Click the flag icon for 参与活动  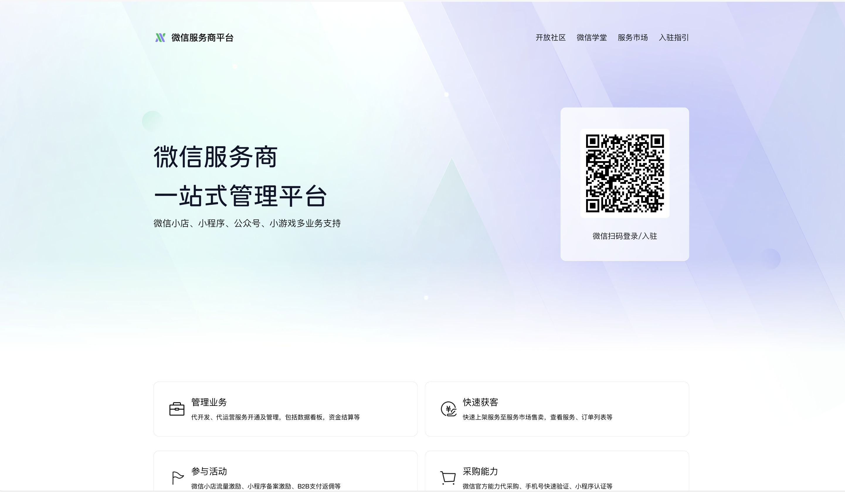177,478
